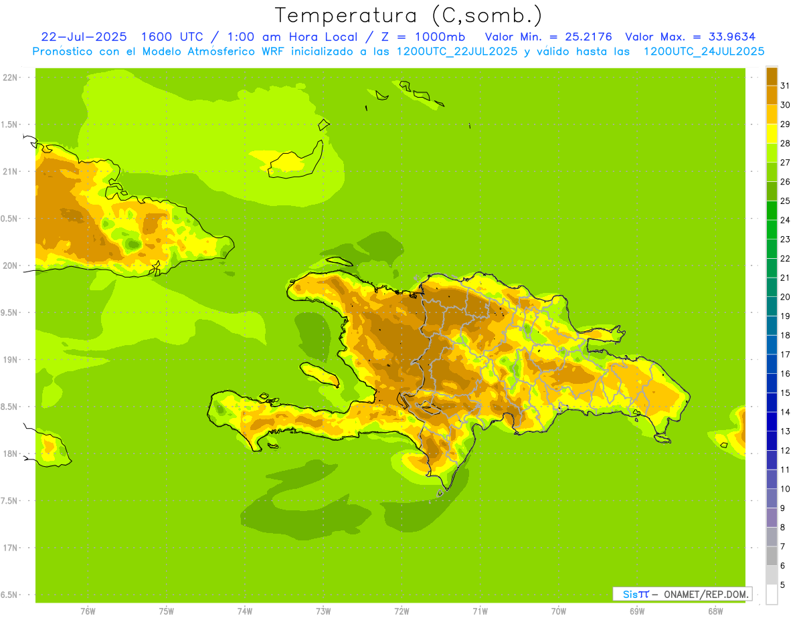This screenshot has width=803, height=620.
Task: Click the '70W' longitude axis label
Action: pos(558,611)
